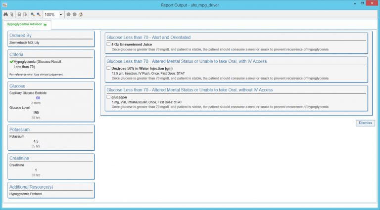Click the Capillary Glucose Bedside value 60
Image resolution: width=380 pixels, height=210 pixels.
pyautogui.click(x=38, y=98)
